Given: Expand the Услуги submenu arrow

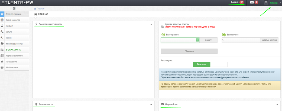Looking at the screenshot, I should [27, 32].
